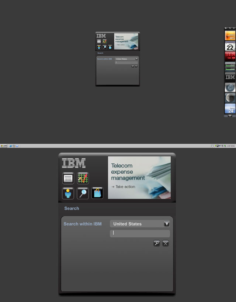Open the Seoul 24° weather widget
The width and height of the screenshot is (236, 302).
[x=230, y=108]
